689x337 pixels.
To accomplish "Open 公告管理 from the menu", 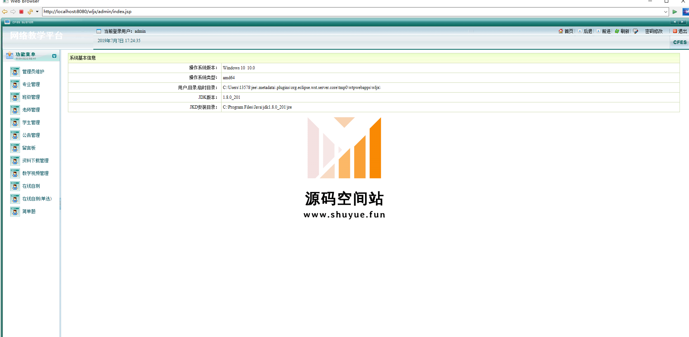I will [x=31, y=135].
